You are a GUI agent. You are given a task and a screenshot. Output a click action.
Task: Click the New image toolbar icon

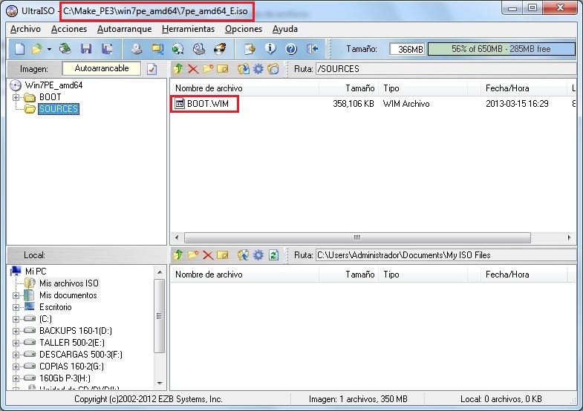pos(19,49)
